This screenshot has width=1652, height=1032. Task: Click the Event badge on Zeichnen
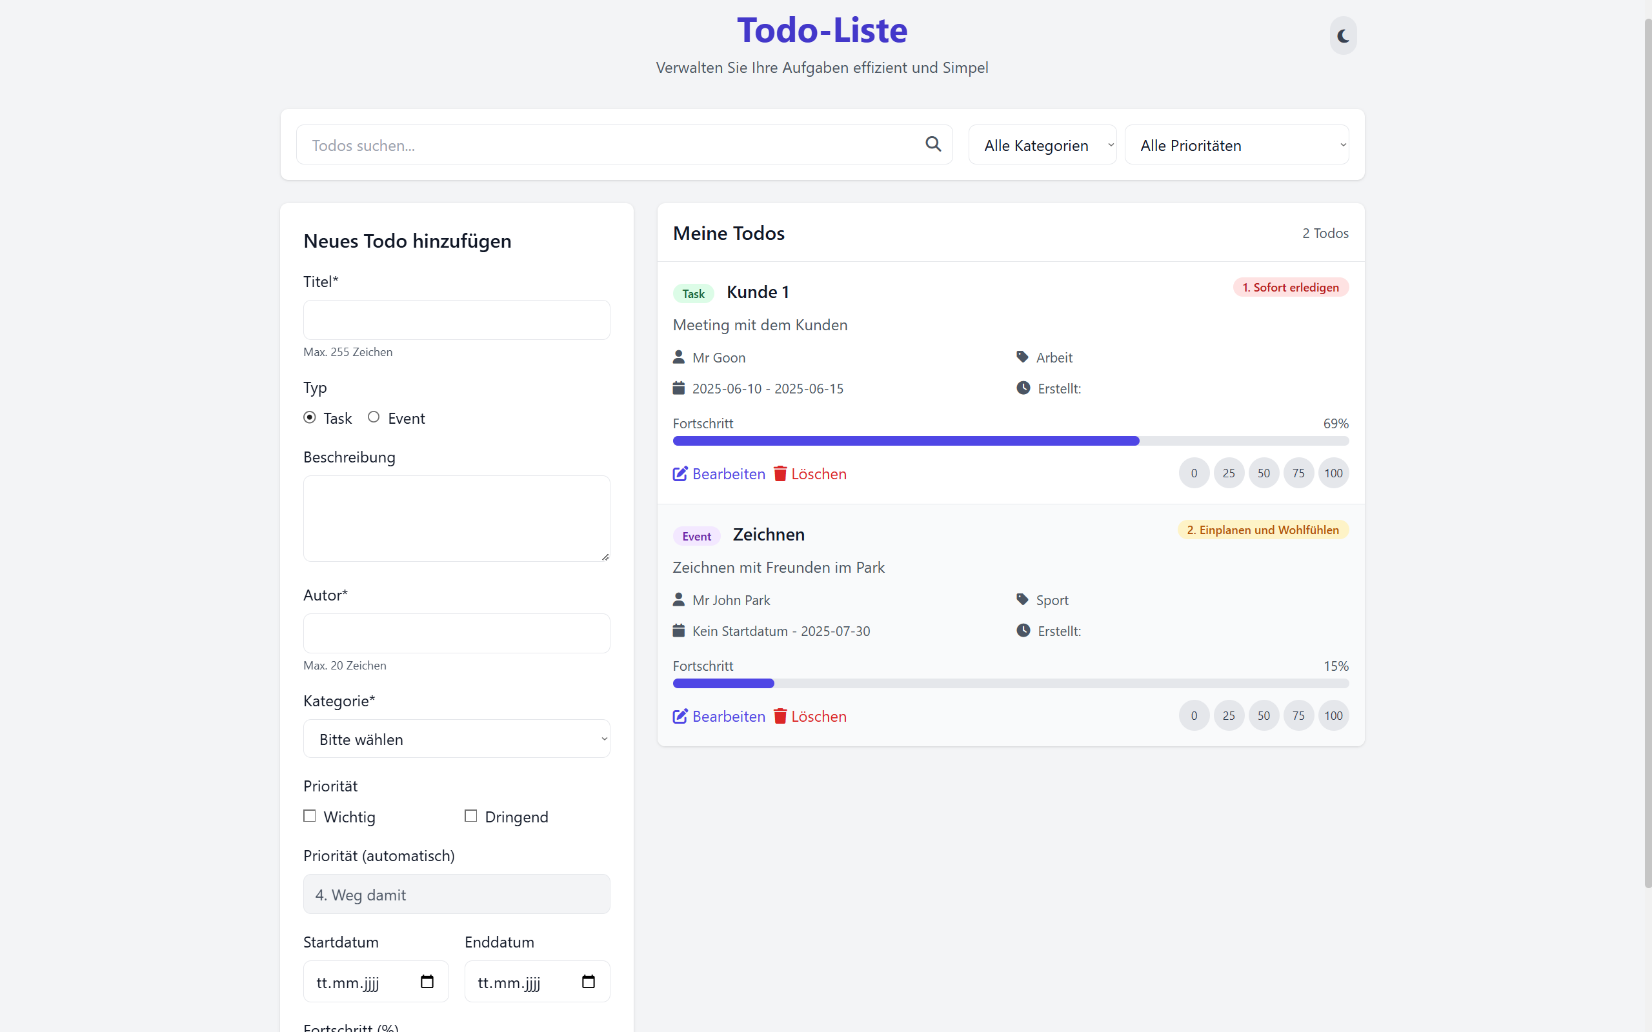[x=696, y=535]
